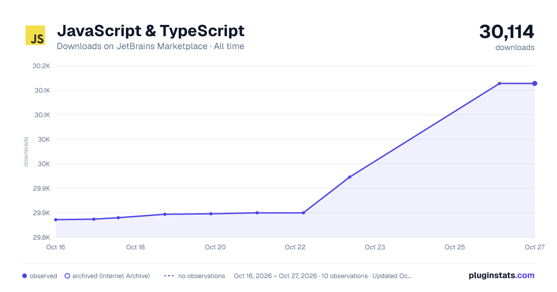This screenshot has height=292, width=557.
Task: Click the hollow archived legend circle
Action: (x=67, y=276)
